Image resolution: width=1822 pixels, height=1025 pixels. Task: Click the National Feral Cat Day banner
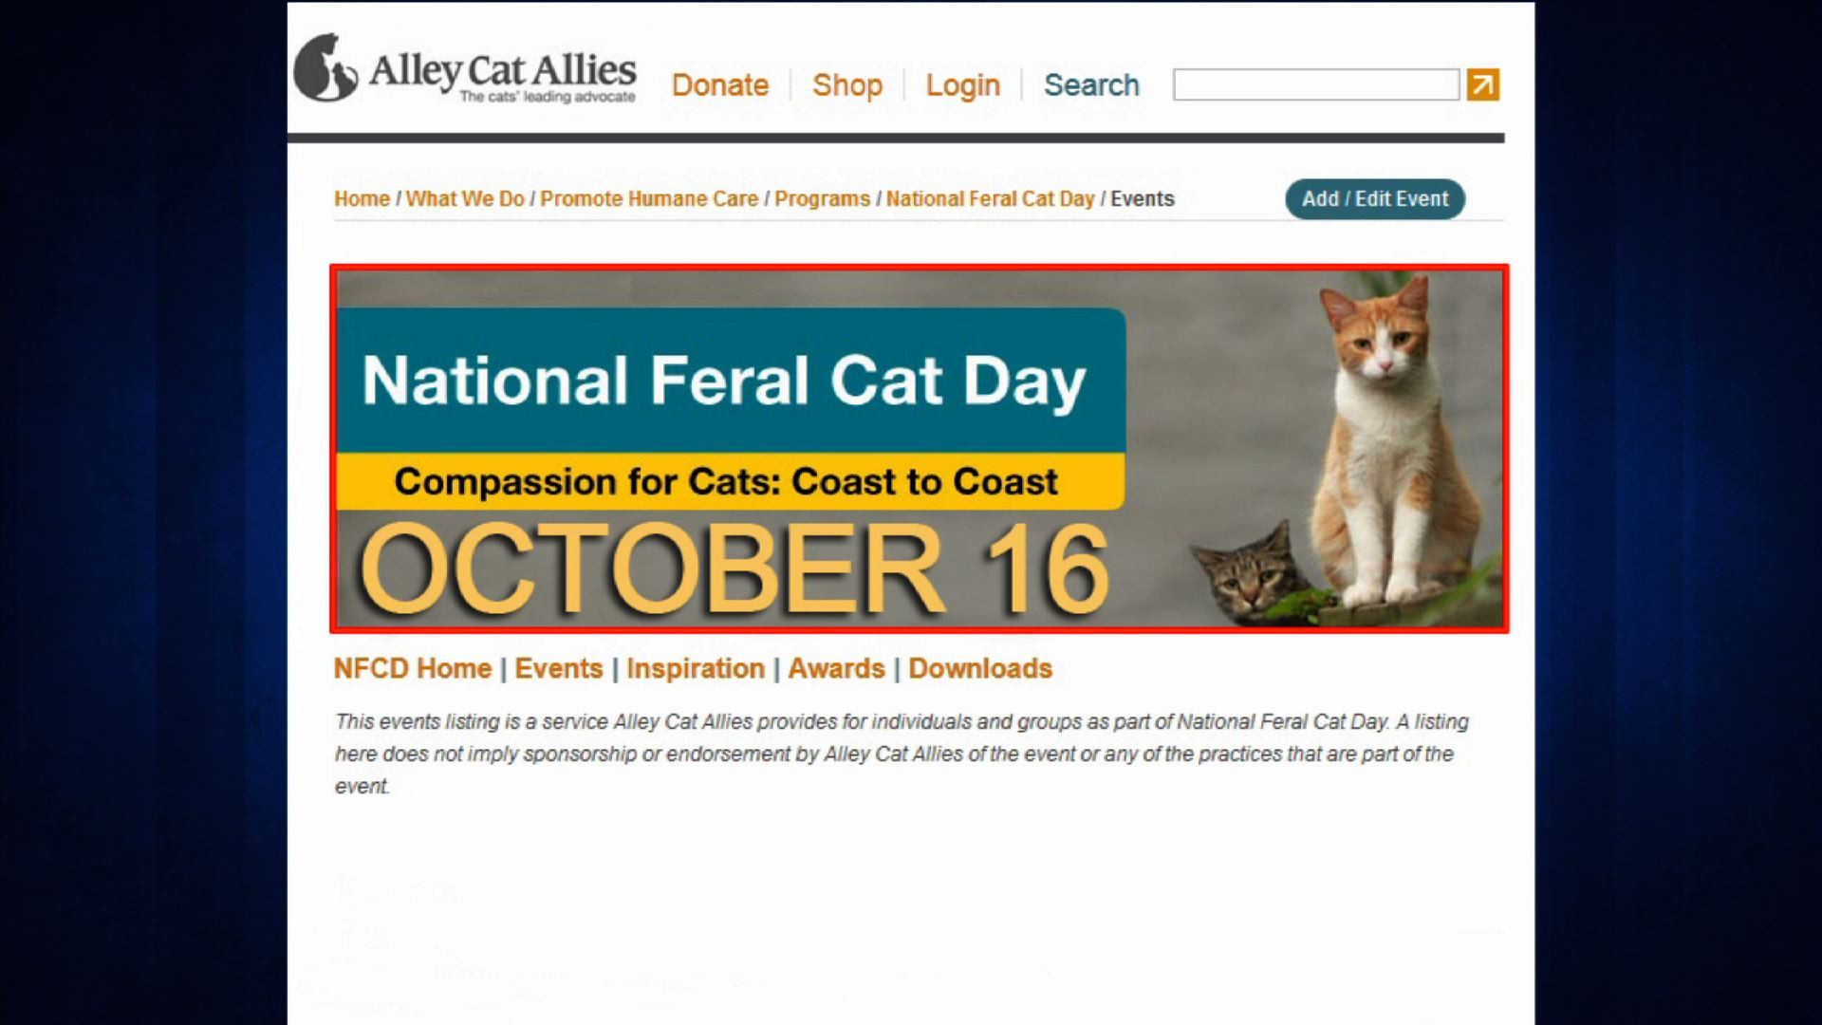coord(919,449)
